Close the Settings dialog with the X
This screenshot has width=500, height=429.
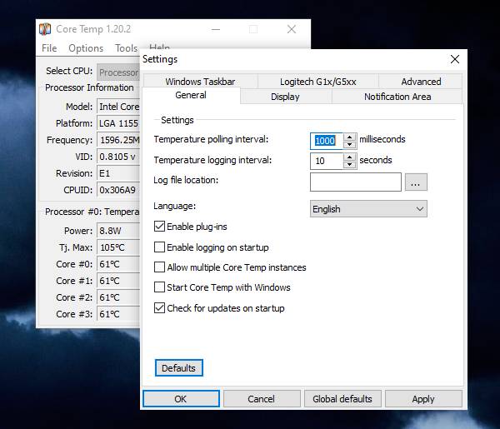(x=455, y=59)
